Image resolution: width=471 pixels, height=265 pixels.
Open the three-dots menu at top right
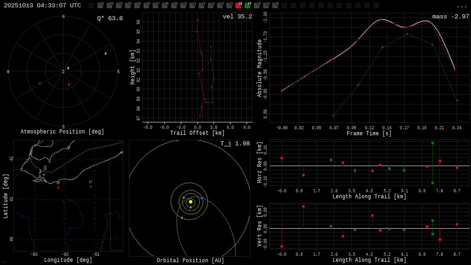[461, 6]
